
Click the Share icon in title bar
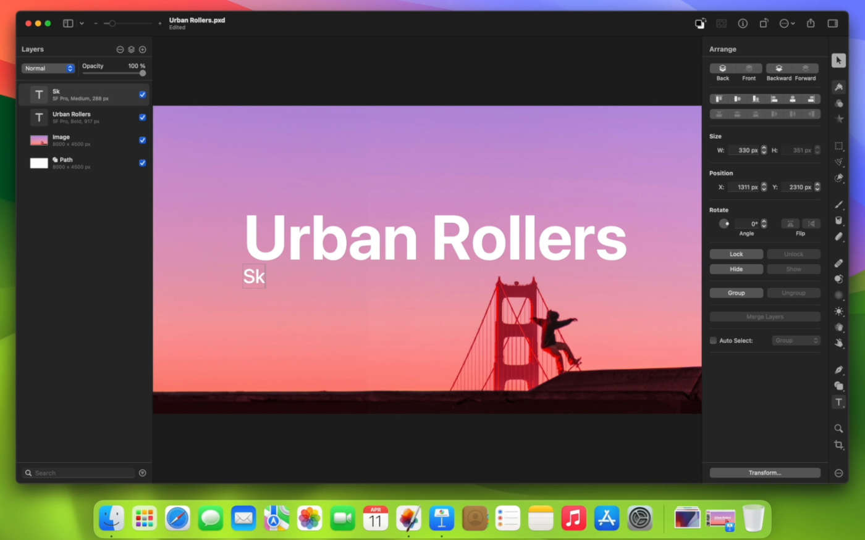811,23
